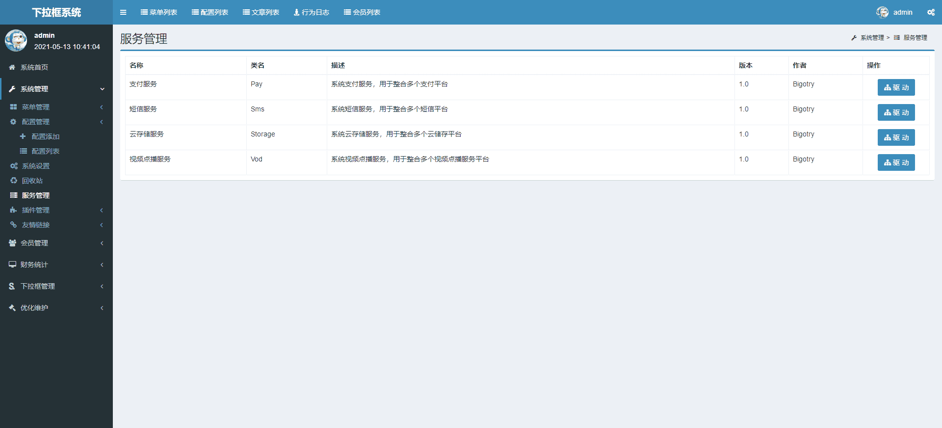Click the home icon beside 系统首页
The height and width of the screenshot is (428, 942).
[x=12, y=67]
